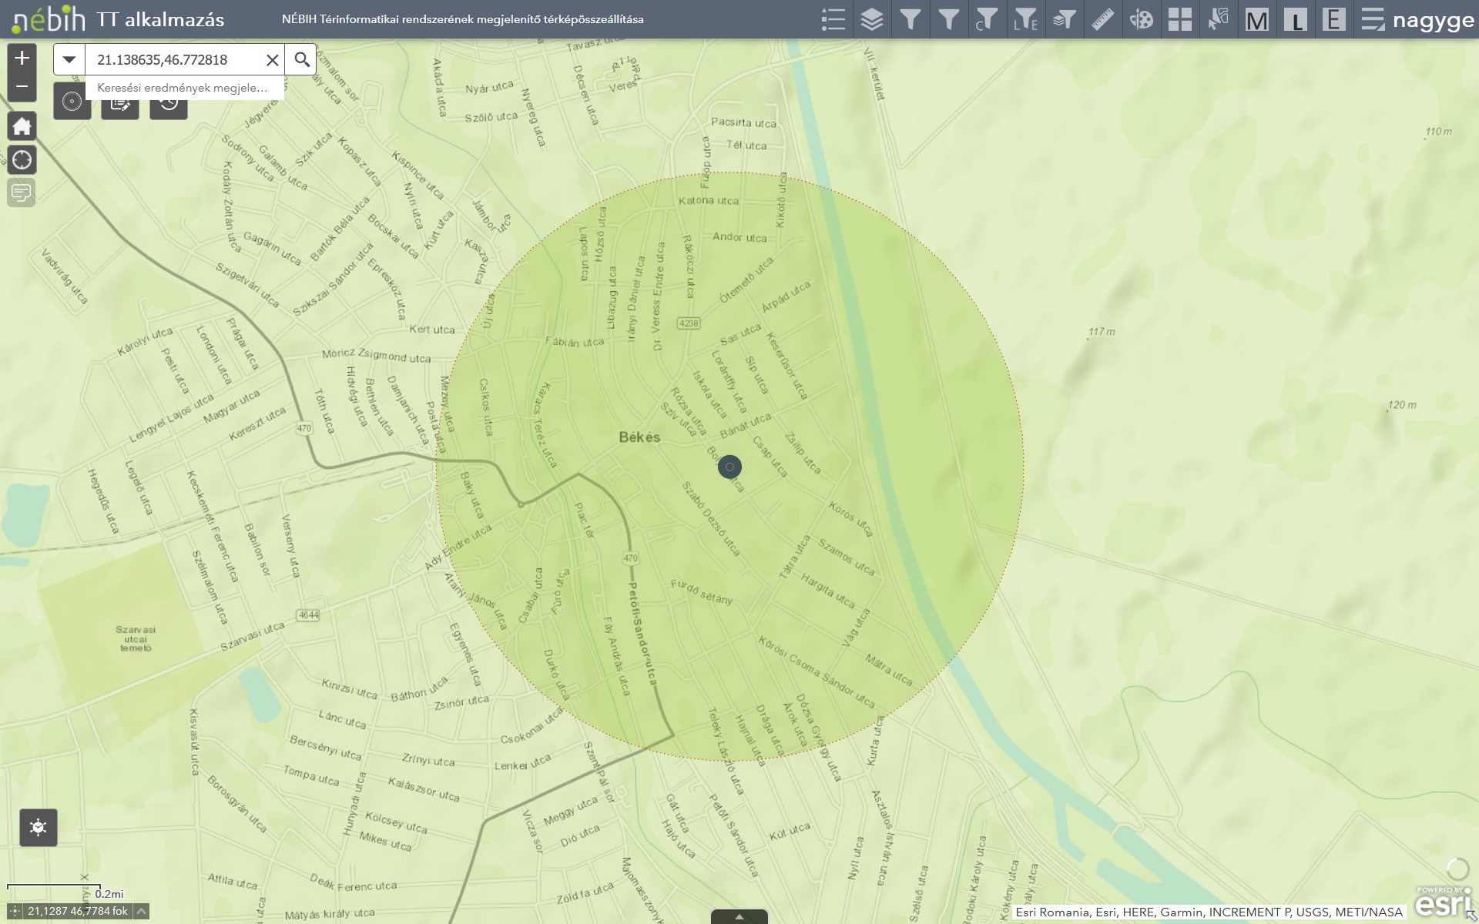Open the draw palette tool
1479x924 pixels.
click(1142, 19)
